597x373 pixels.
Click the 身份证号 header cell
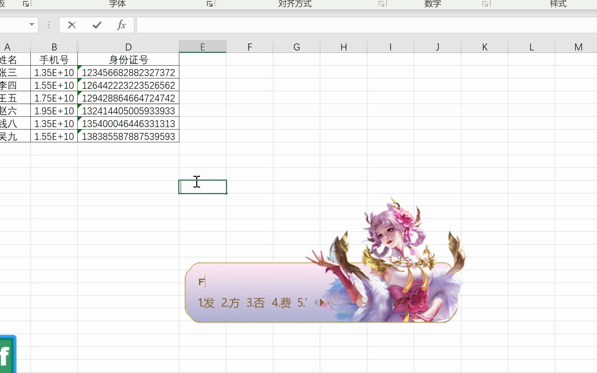click(x=129, y=59)
